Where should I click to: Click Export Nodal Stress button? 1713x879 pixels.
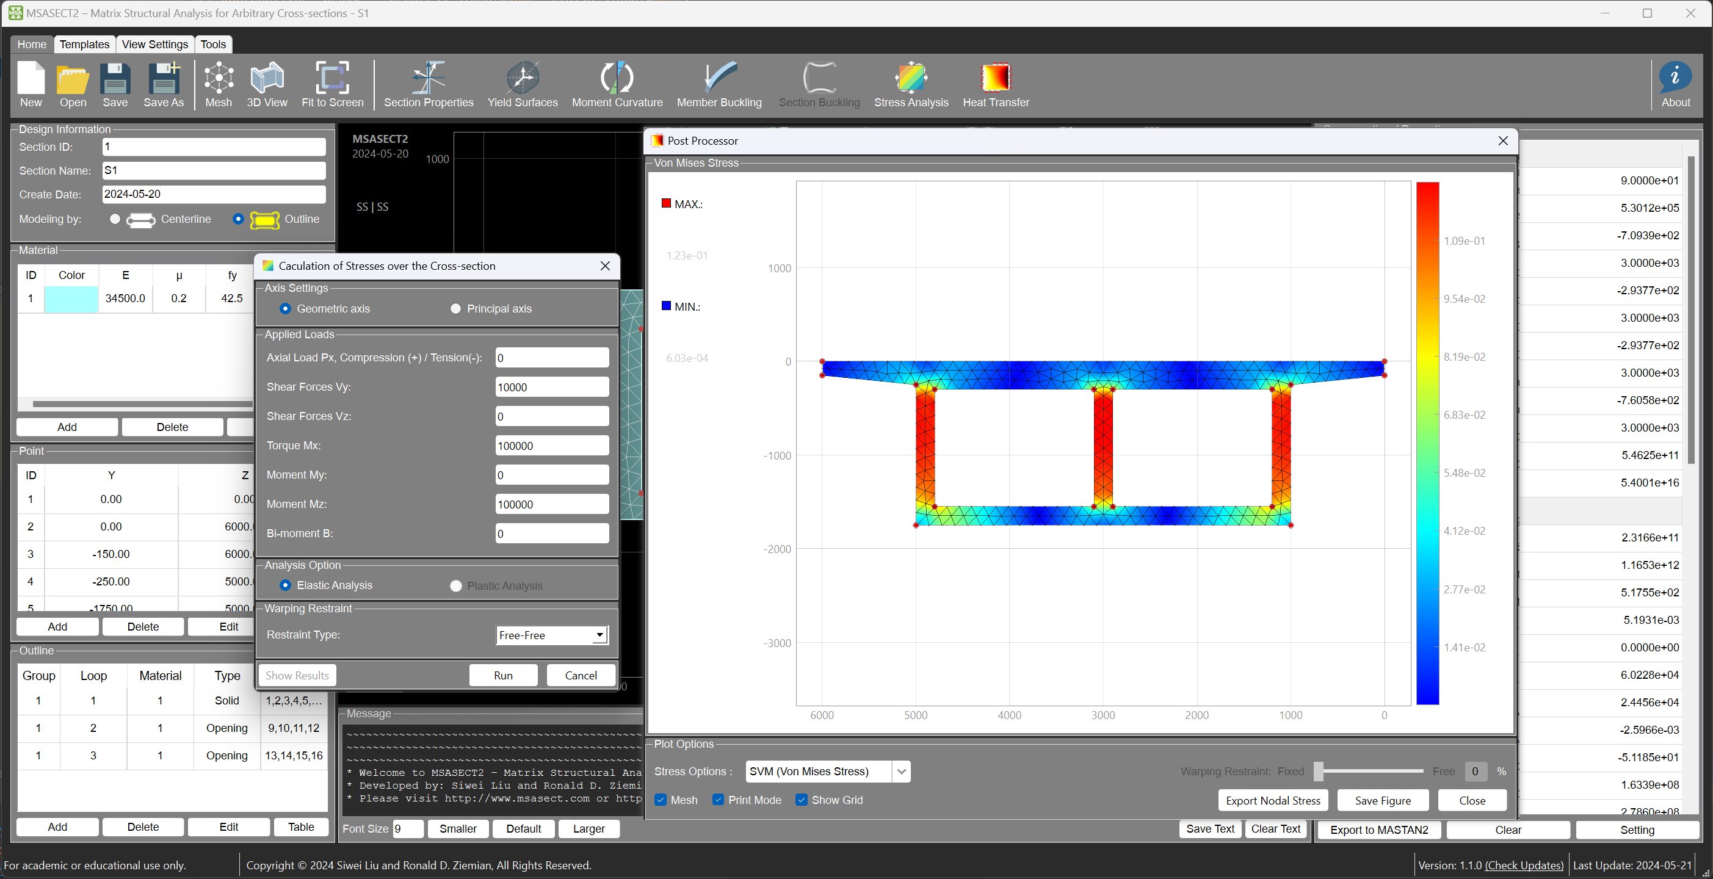tap(1273, 800)
